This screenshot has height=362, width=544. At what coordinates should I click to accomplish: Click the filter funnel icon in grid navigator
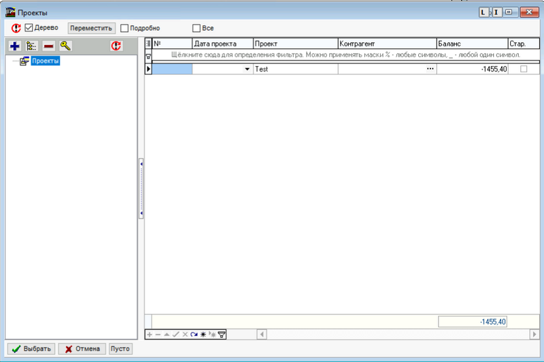(x=222, y=335)
